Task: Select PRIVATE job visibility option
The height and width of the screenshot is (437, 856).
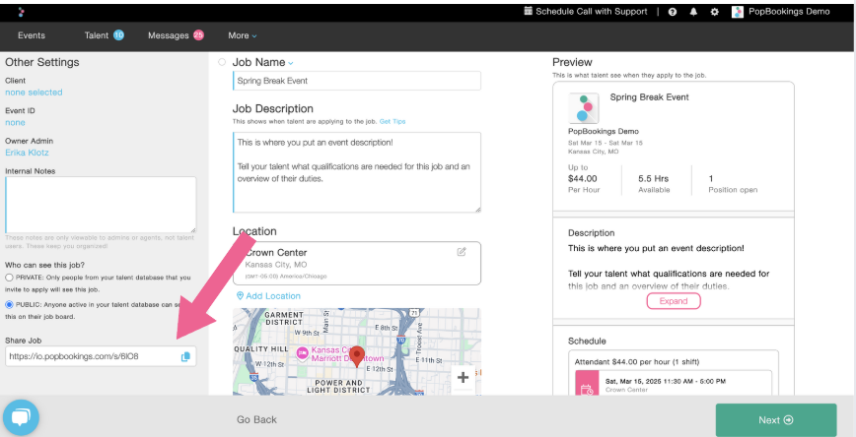Action: [x=10, y=279]
